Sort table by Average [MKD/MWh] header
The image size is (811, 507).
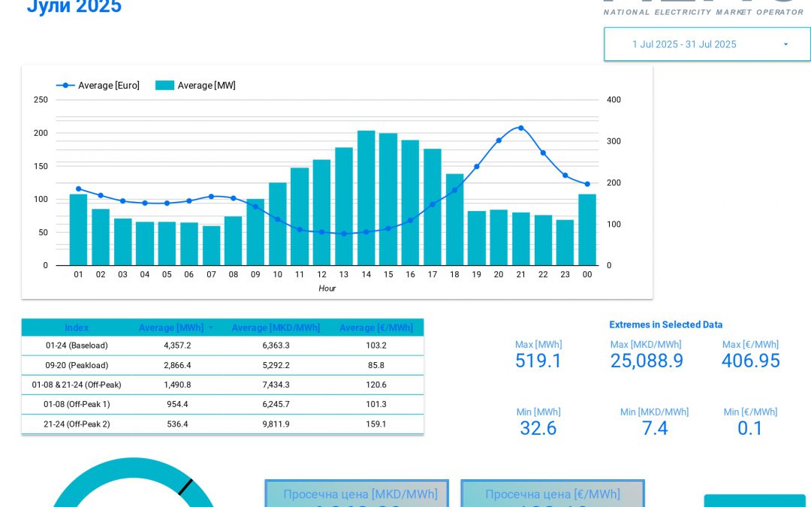click(x=276, y=328)
